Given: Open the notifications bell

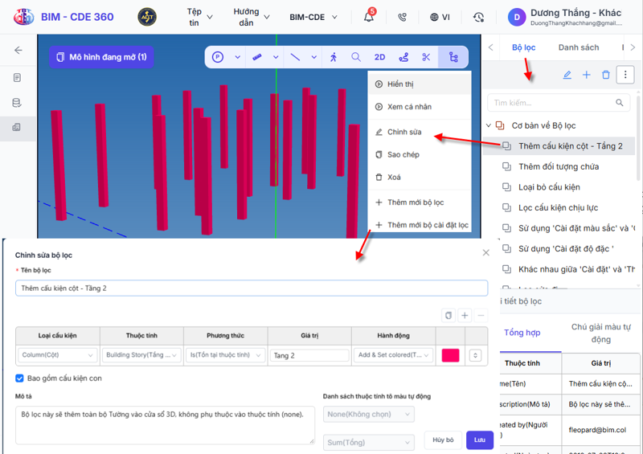Looking at the screenshot, I should [x=369, y=17].
